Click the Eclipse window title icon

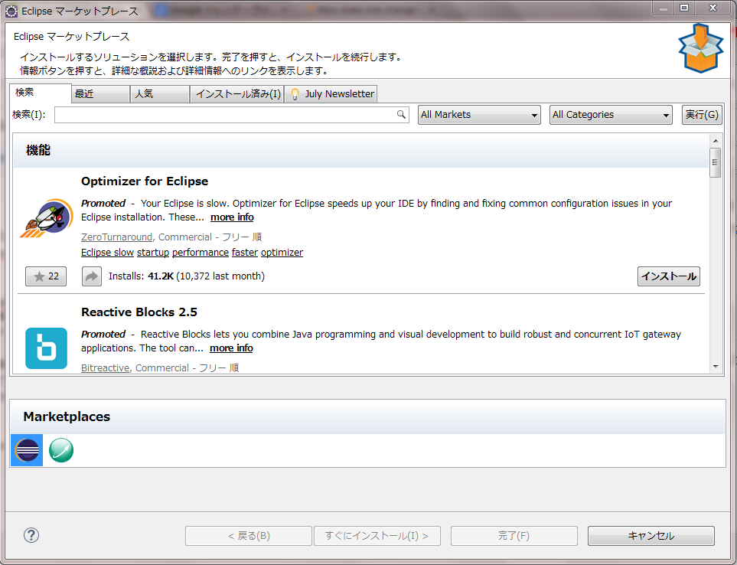[11, 11]
